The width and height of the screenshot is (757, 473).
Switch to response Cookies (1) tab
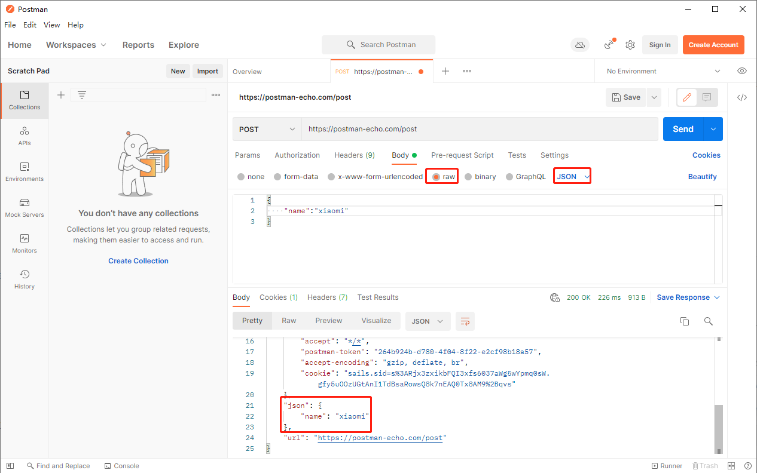279,297
